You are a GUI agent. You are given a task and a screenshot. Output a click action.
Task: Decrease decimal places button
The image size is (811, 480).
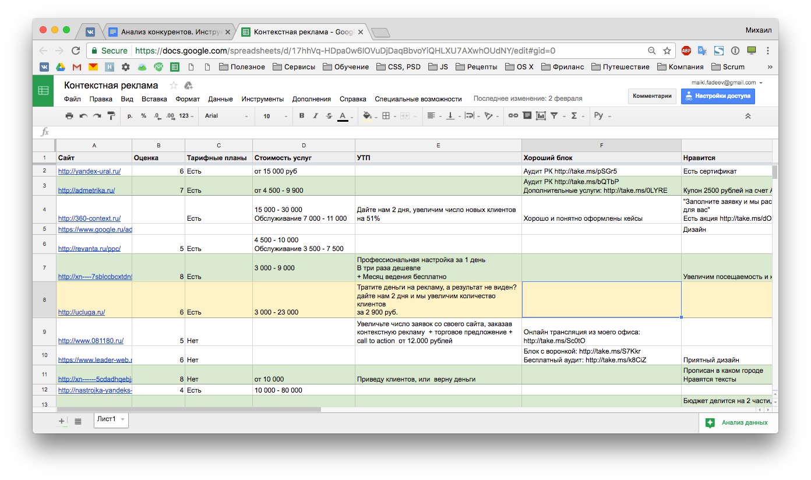[157, 116]
